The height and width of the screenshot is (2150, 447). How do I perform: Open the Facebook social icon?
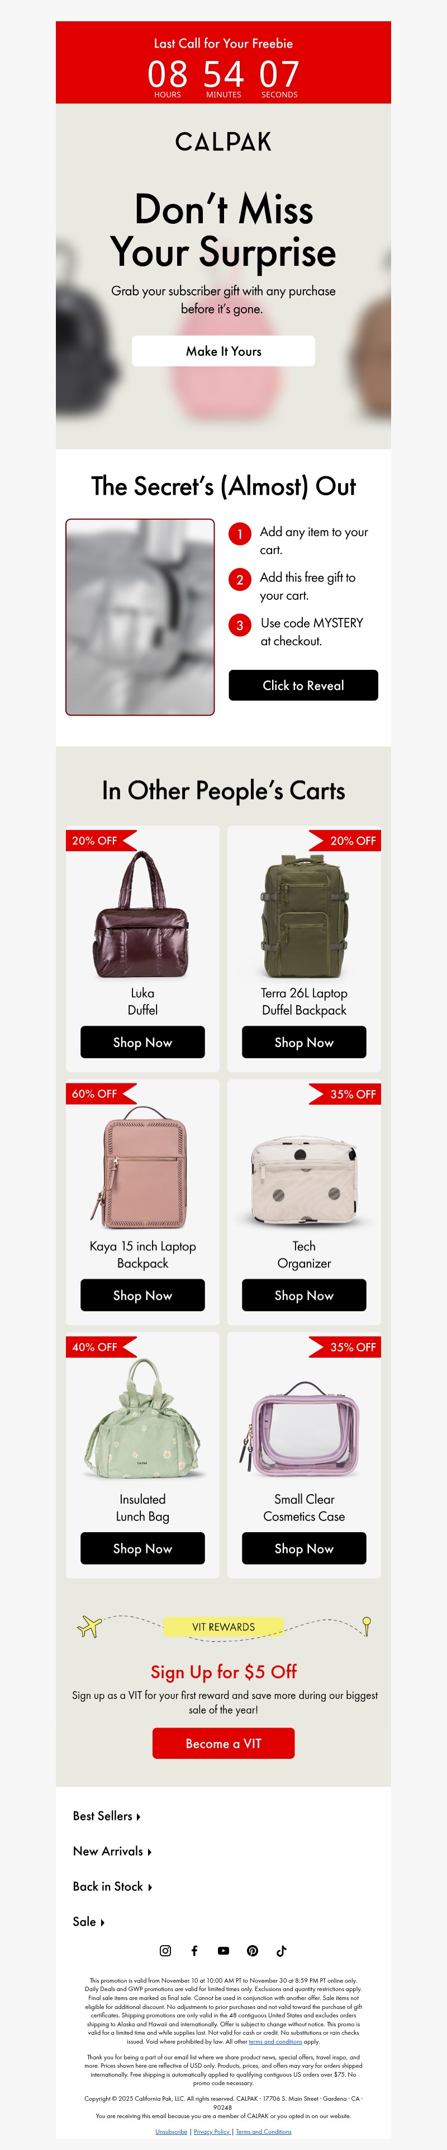[x=194, y=1951]
